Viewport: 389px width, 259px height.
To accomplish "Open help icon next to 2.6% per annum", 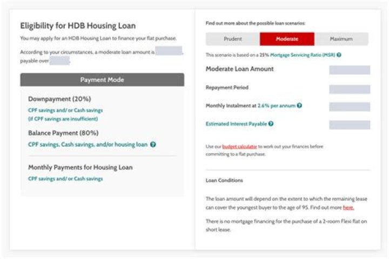I will point(299,106).
